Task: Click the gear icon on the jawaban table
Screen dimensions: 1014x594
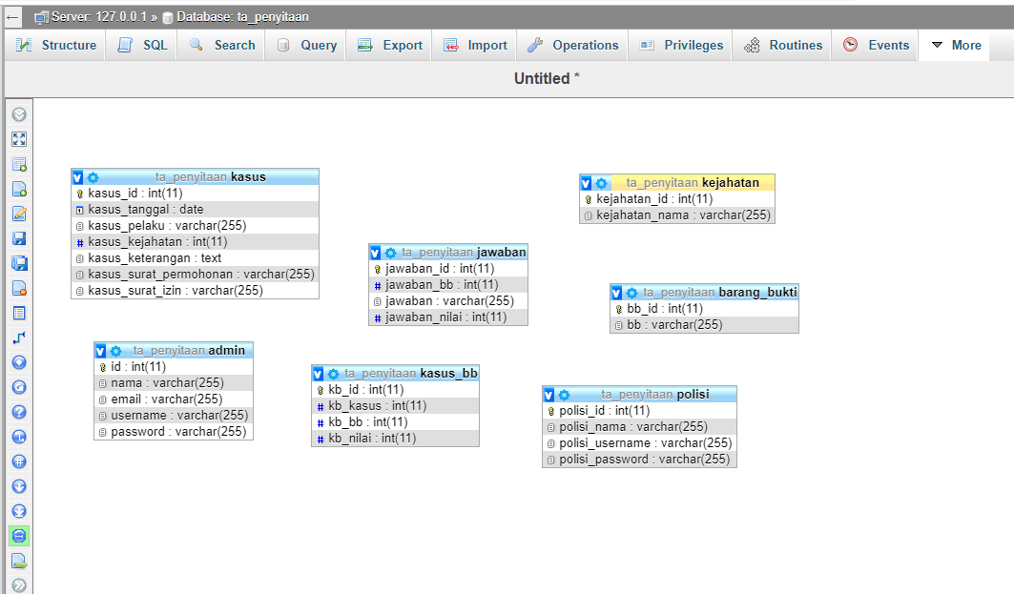Action: coord(390,253)
